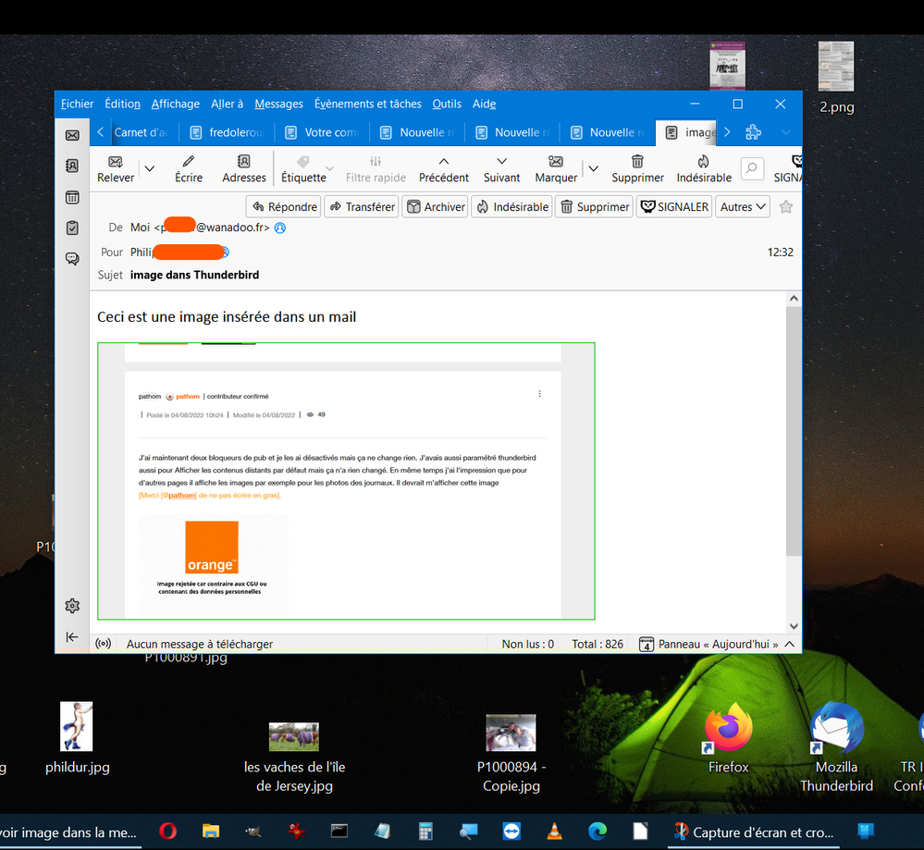Open settings gear in the sidebar
The width and height of the screenshot is (924, 850).
pyautogui.click(x=72, y=606)
